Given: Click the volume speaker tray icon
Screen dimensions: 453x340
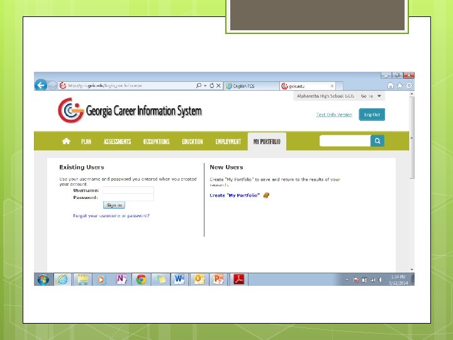Looking at the screenshot, I should coord(381,280).
